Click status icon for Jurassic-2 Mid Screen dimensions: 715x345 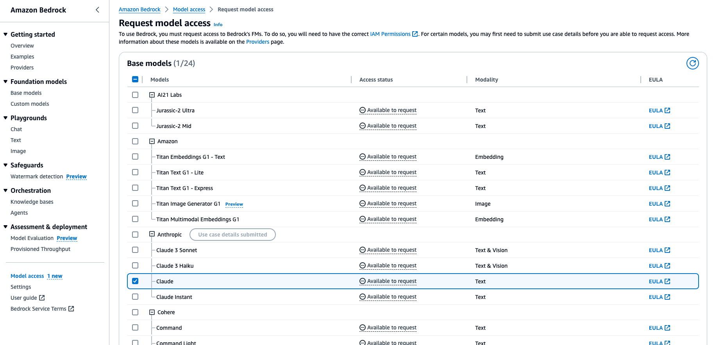363,126
